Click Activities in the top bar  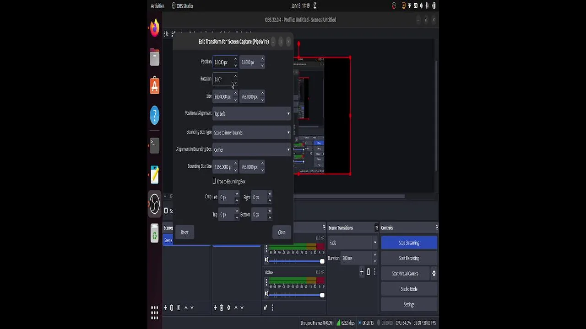point(157,6)
